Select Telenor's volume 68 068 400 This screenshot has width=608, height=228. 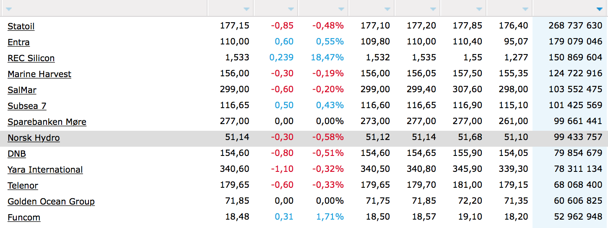[578, 185]
